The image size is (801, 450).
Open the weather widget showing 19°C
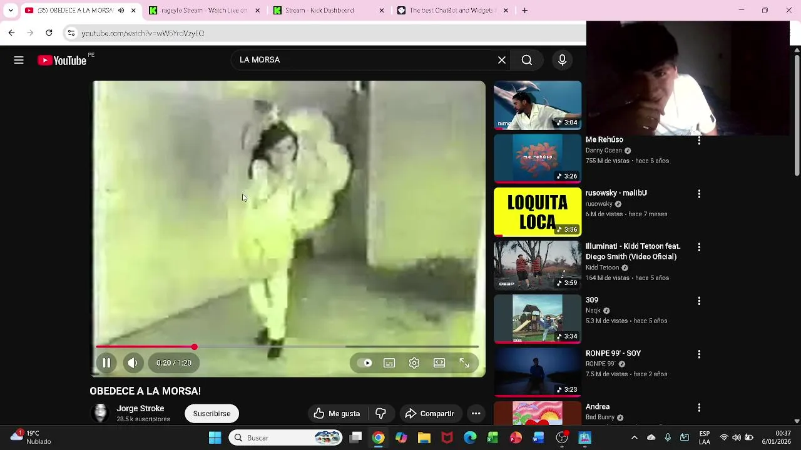coord(31,437)
